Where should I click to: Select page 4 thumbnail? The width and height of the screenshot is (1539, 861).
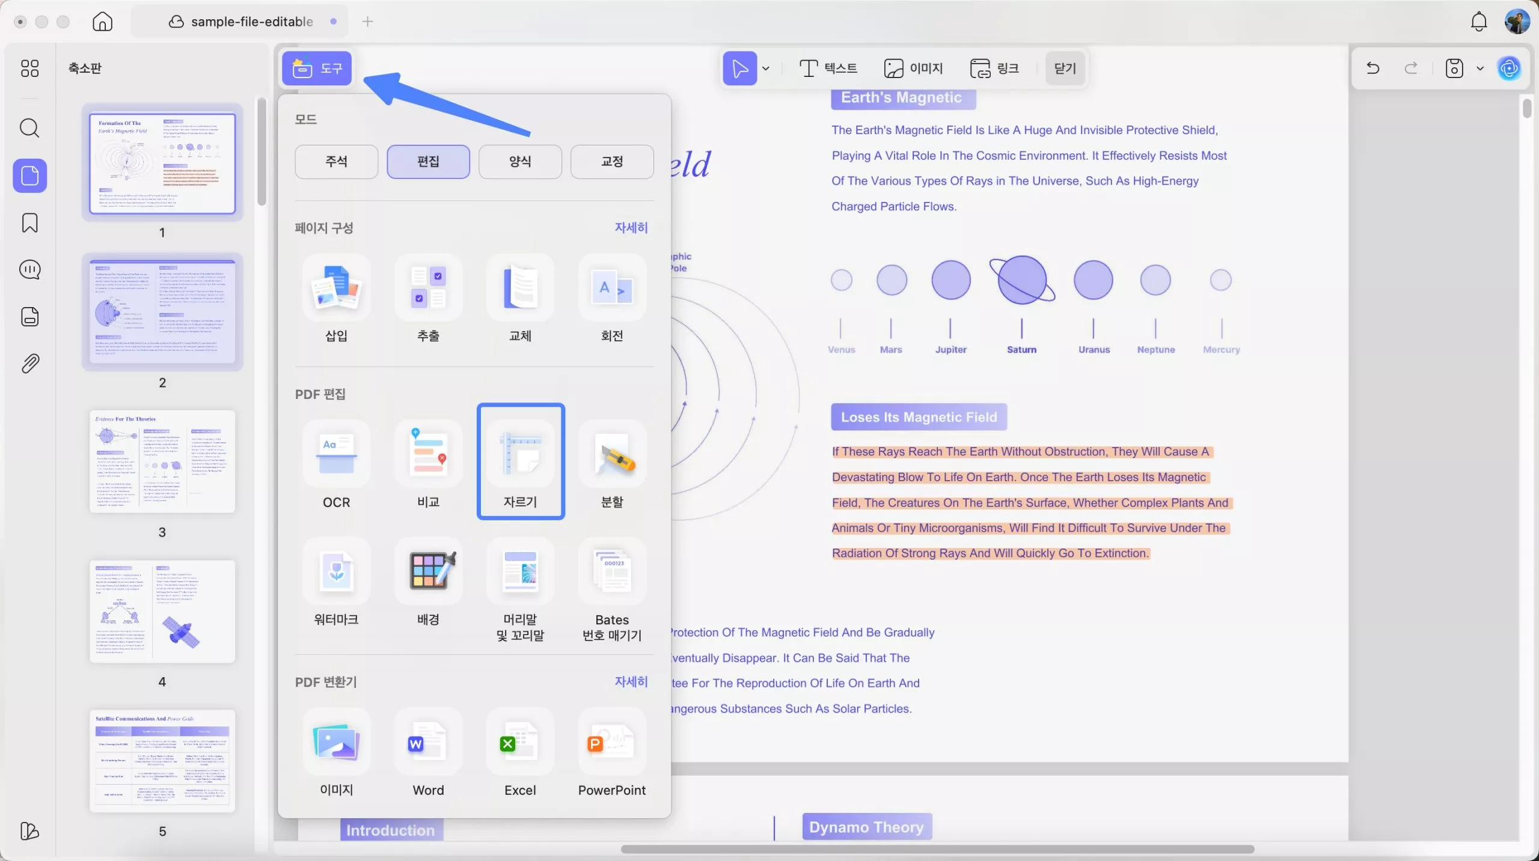tap(162, 611)
